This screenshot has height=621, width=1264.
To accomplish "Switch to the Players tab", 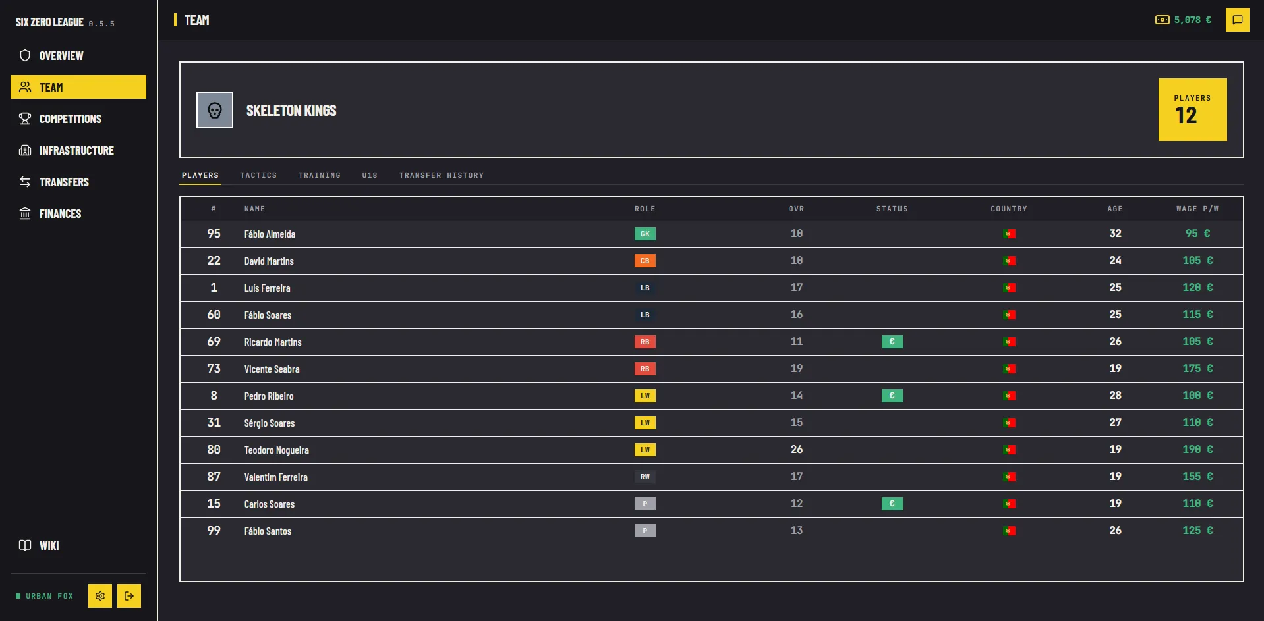I will click(x=200, y=175).
